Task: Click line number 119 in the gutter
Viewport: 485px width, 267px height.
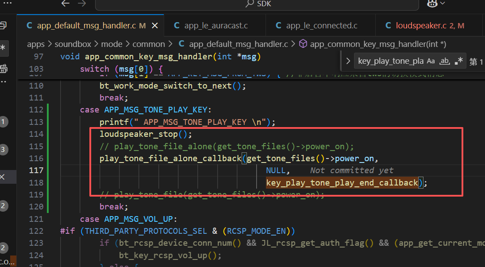Action: [x=36, y=194]
